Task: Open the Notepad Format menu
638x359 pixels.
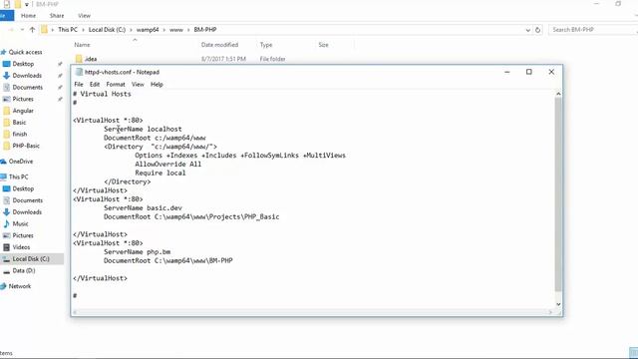Action: point(116,84)
